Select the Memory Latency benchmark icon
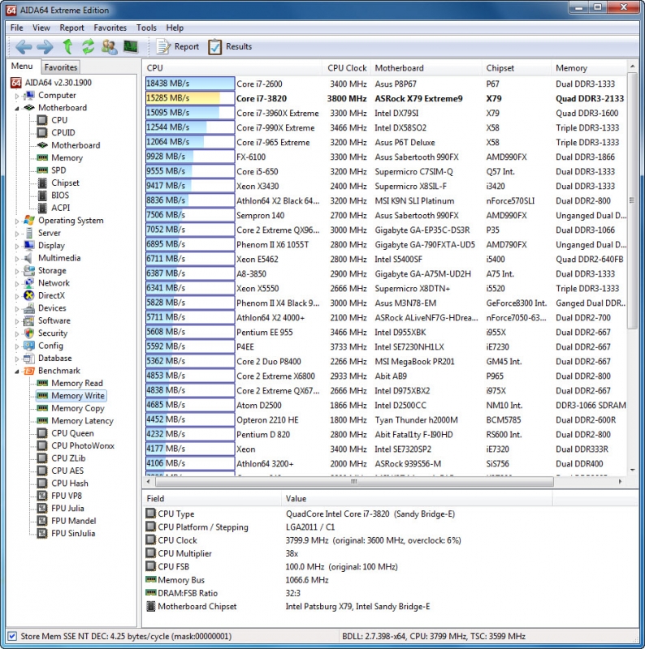Screen dimensions: 645x649 pos(42,420)
